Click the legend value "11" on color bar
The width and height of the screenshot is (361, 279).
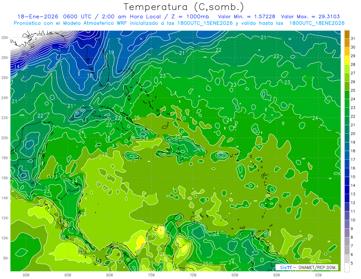[353, 211]
